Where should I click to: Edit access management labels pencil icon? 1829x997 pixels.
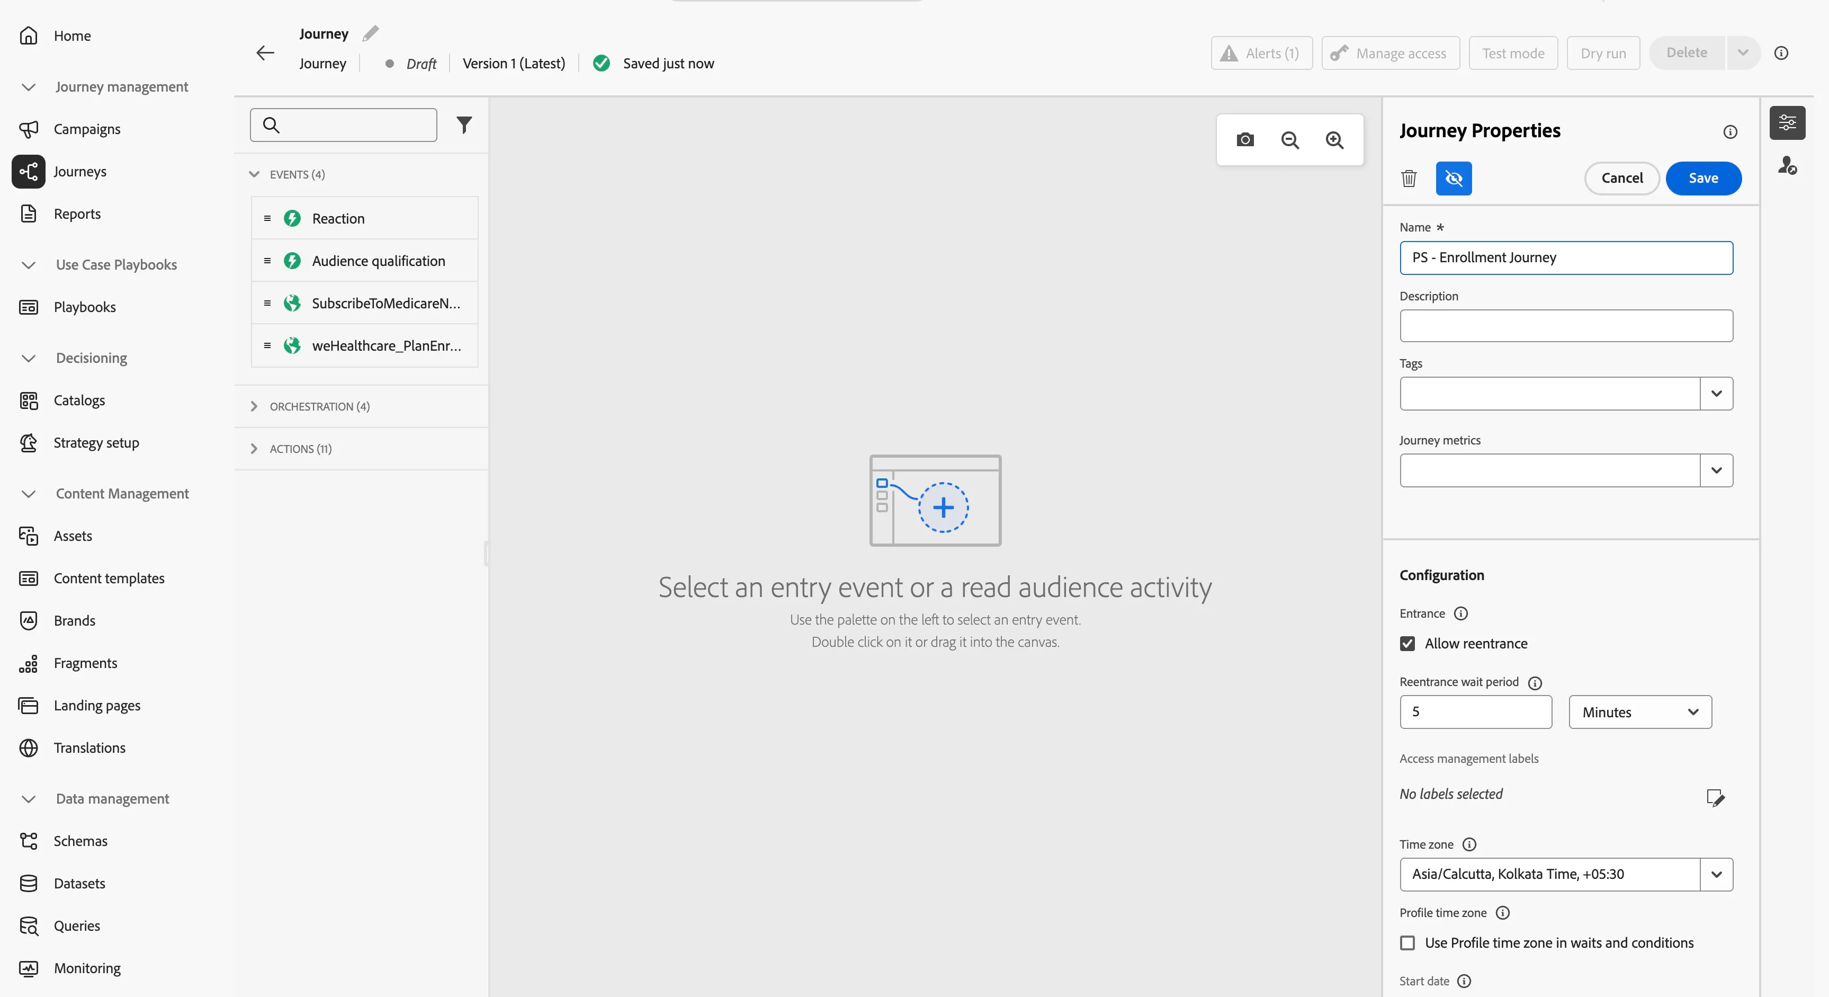tap(1715, 797)
